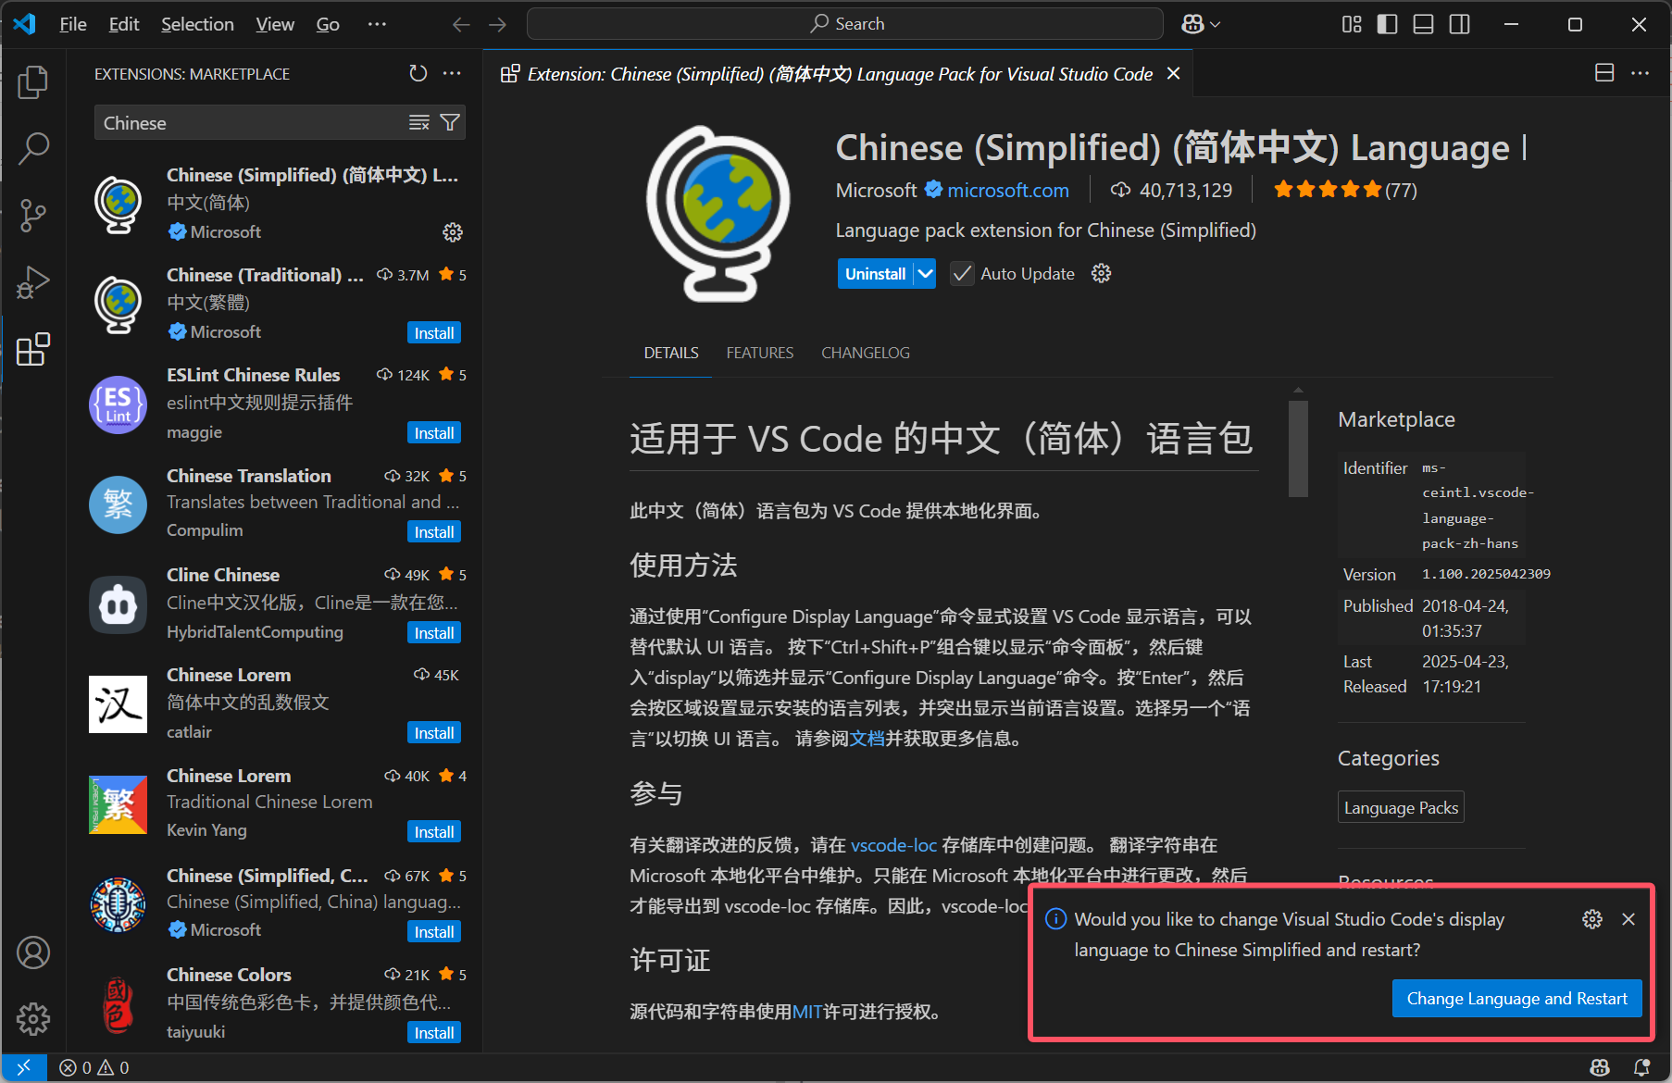
Task: Open errors and warnings in status bar
Action: [94, 1067]
